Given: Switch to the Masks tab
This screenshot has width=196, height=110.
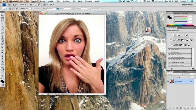Looking at the screenshot, I should coord(180,28).
